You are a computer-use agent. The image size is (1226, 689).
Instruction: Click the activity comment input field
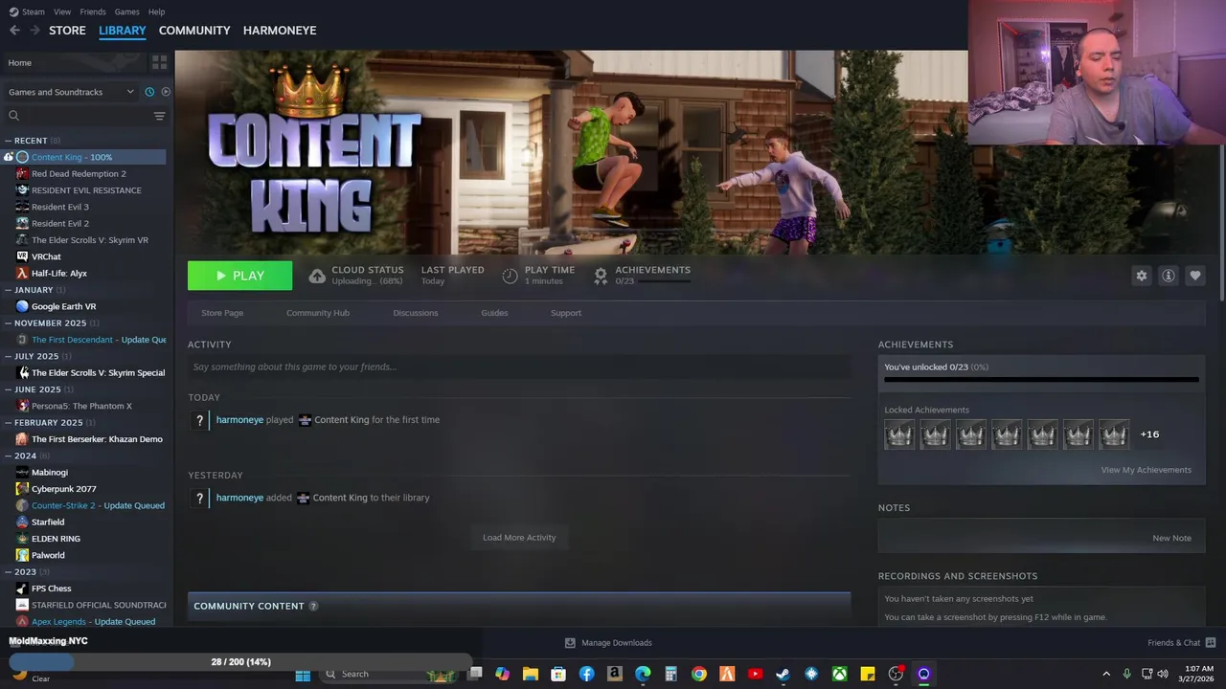pos(519,367)
